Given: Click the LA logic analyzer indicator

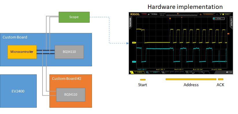Looking at the screenshot, I should [163, 72].
